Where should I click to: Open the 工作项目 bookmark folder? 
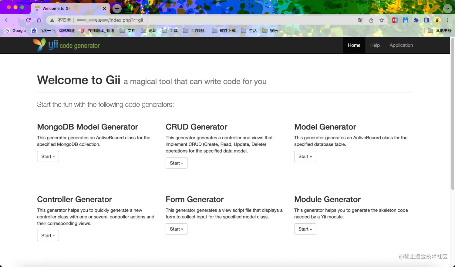click(x=195, y=31)
